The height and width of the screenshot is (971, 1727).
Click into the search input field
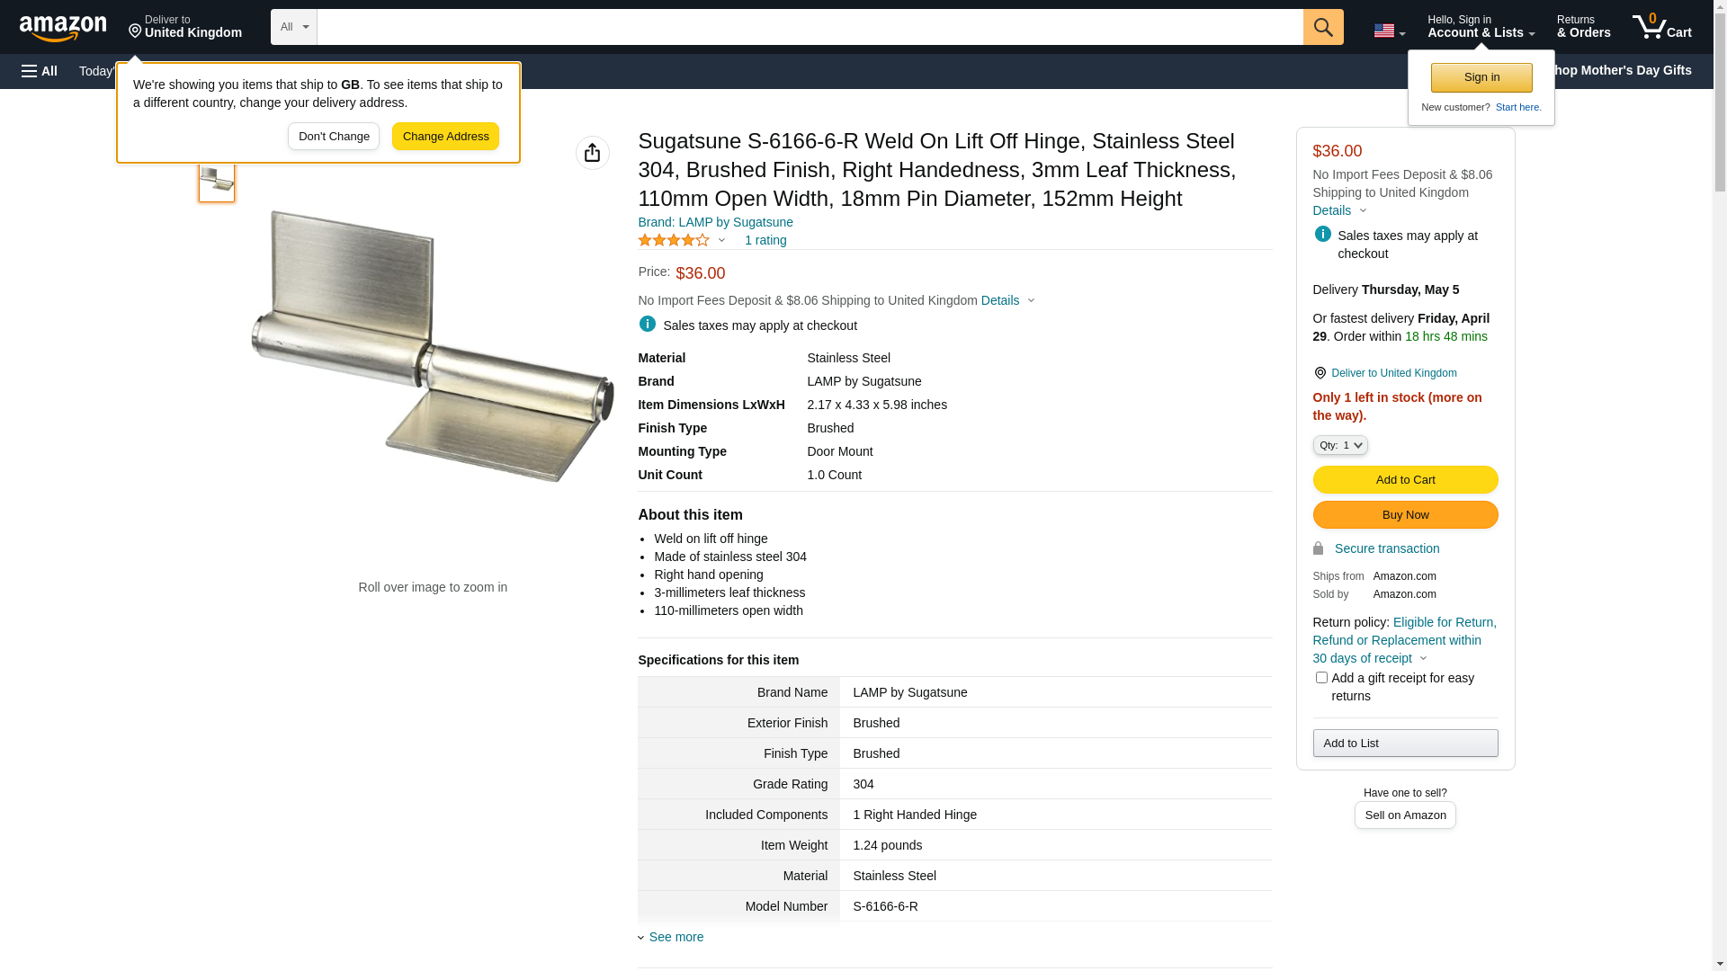(810, 27)
